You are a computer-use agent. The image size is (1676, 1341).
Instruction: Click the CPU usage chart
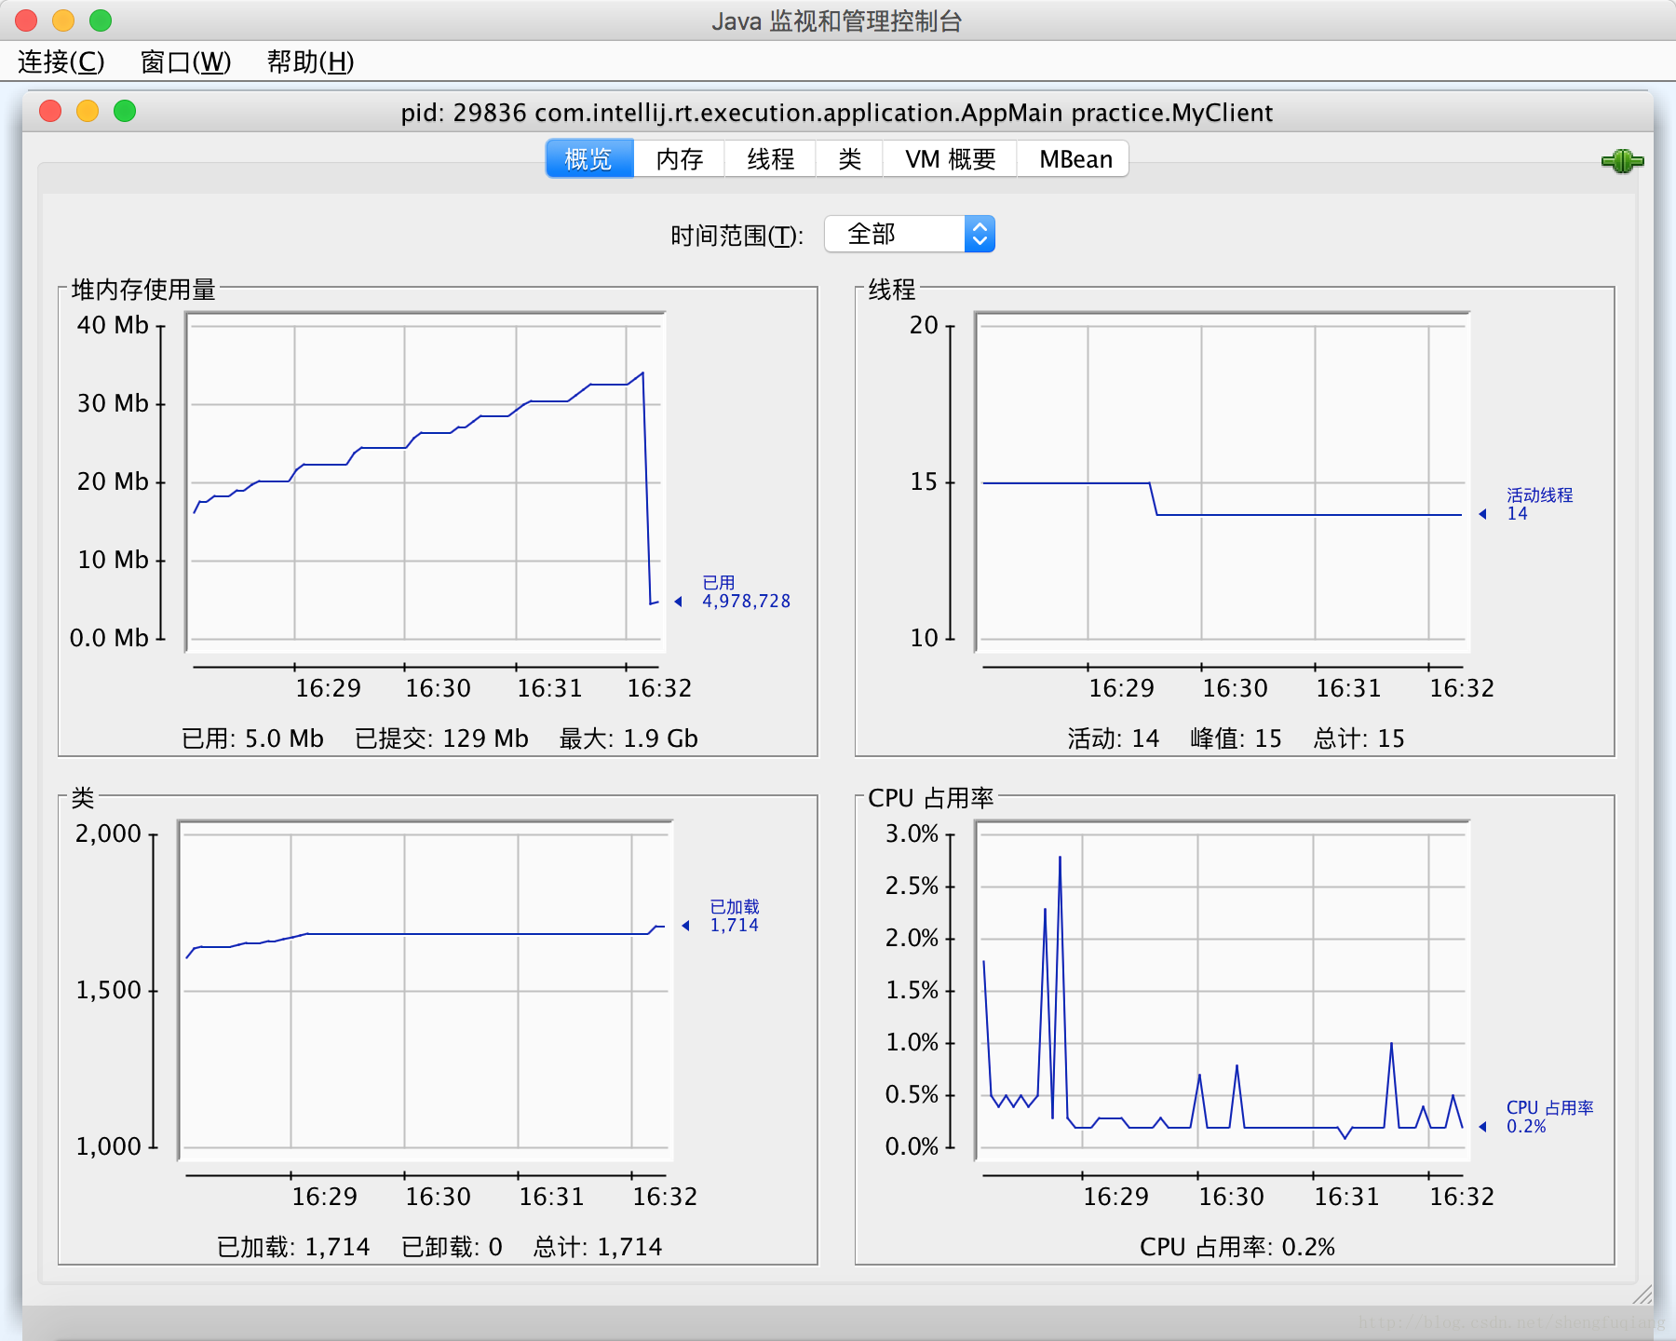(x=1223, y=991)
